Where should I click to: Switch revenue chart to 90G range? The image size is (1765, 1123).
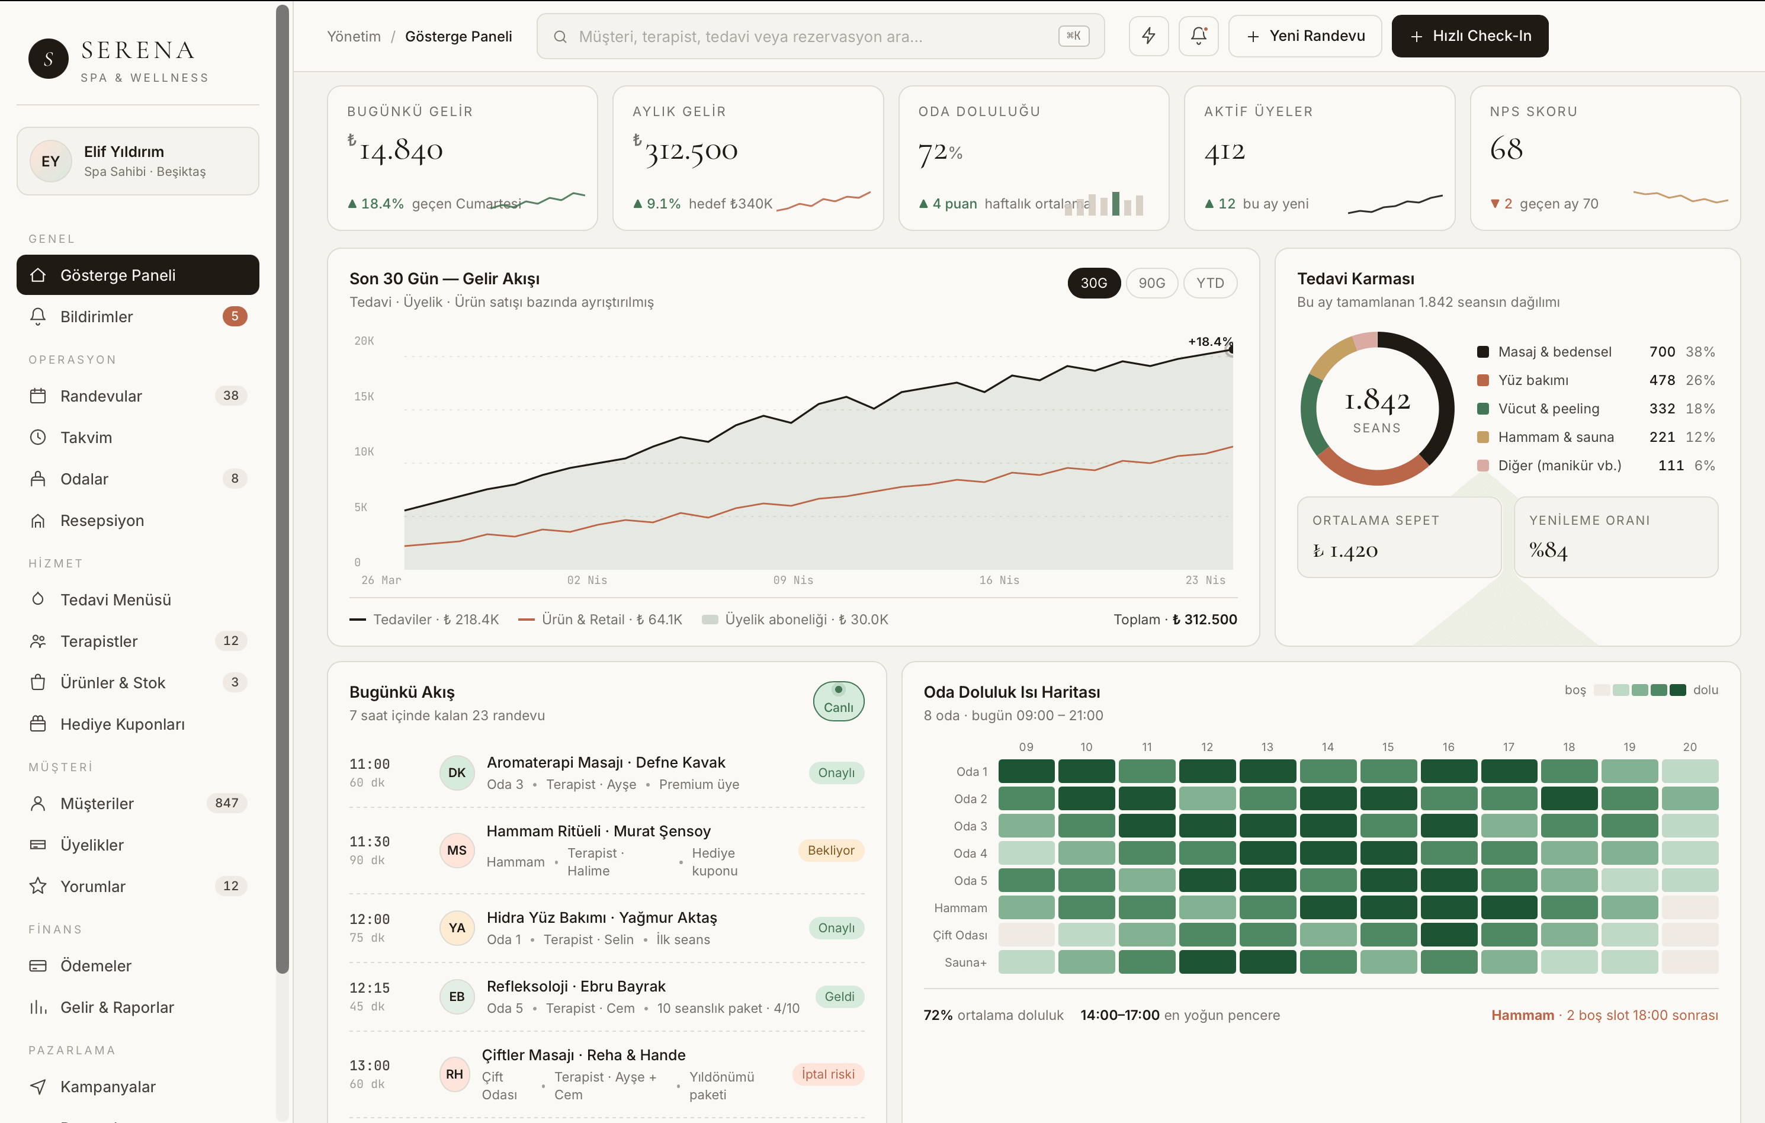coord(1151,283)
